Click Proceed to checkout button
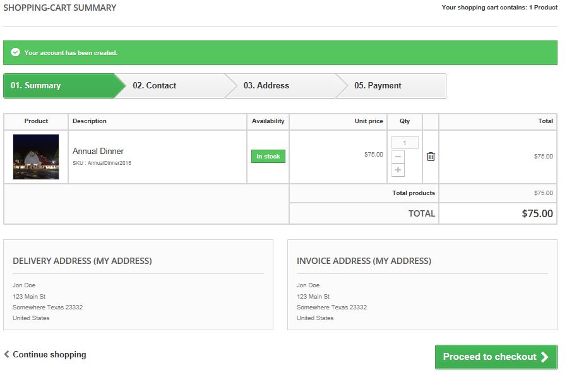The height and width of the screenshot is (382, 567). (x=496, y=357)
